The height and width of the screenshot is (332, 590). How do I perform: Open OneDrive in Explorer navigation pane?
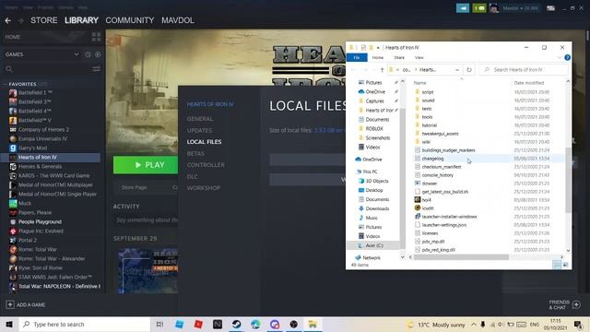click(369, 160)
